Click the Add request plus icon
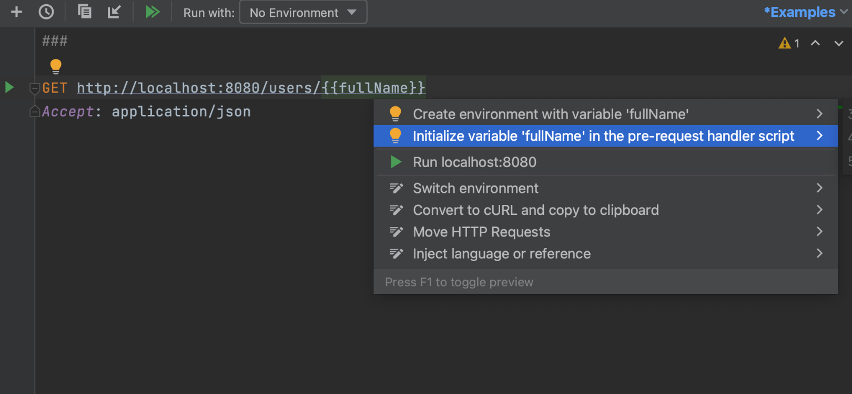Image resolution: width=852 pixels, height=394 pixels. click(16, 12)
